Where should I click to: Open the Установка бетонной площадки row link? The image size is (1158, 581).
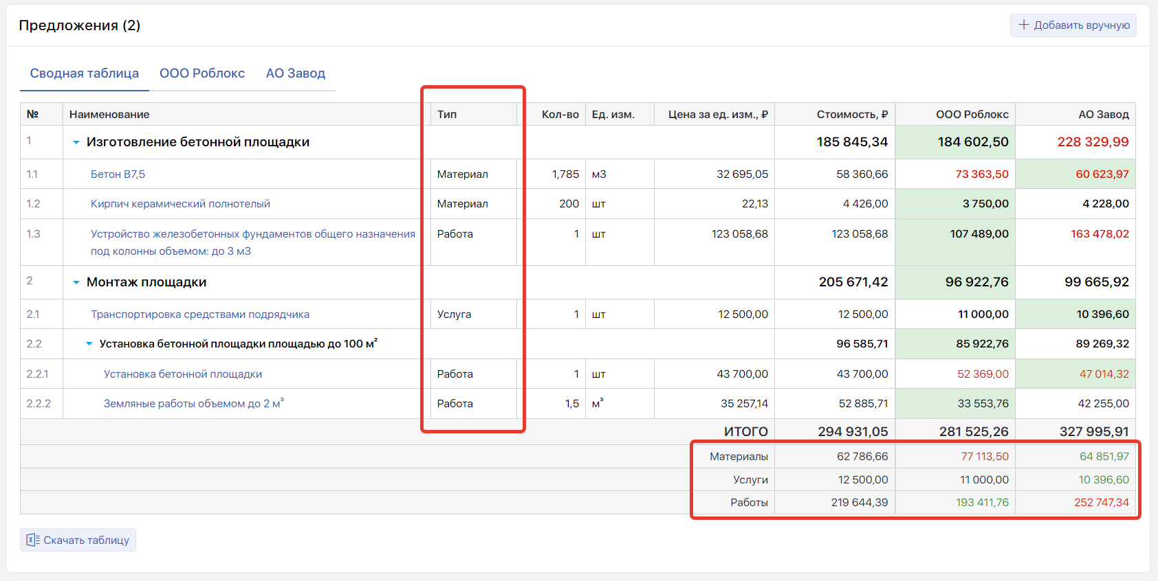[183, 374]
